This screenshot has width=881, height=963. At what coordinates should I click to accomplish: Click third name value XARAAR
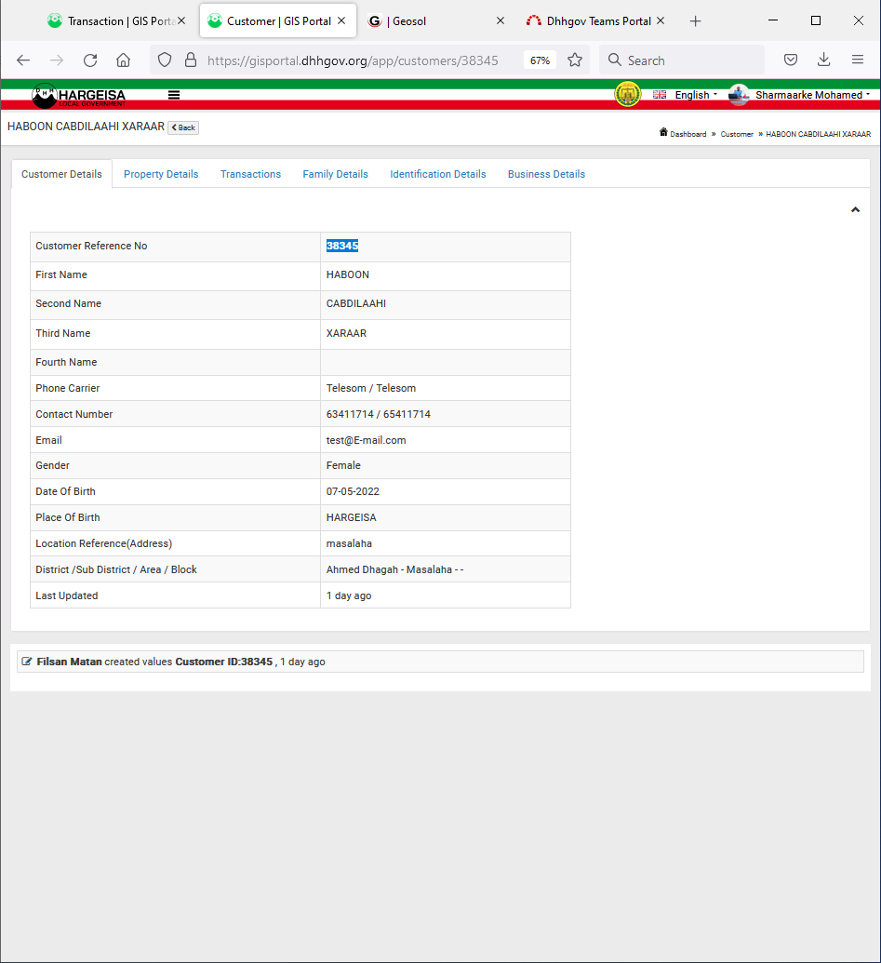[x=346, y=333]
